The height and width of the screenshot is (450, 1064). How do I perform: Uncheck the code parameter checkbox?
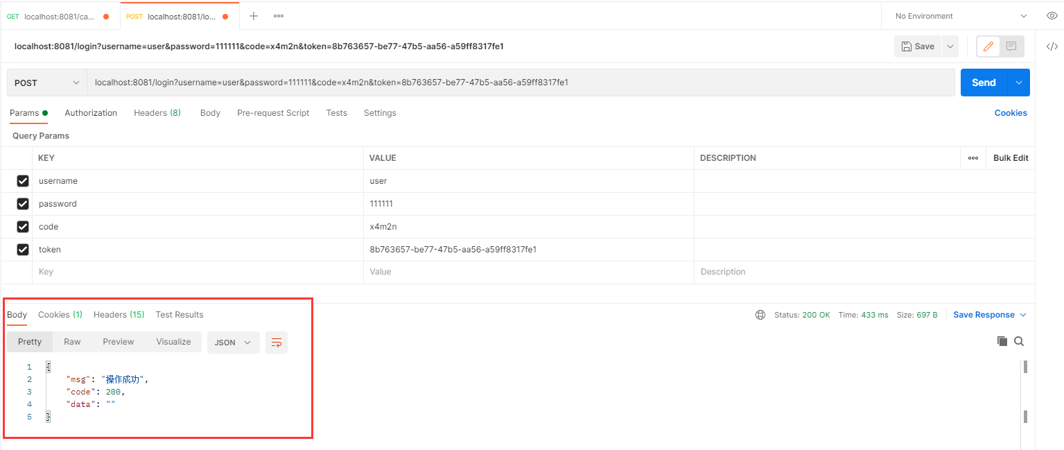tap(23, 227)
